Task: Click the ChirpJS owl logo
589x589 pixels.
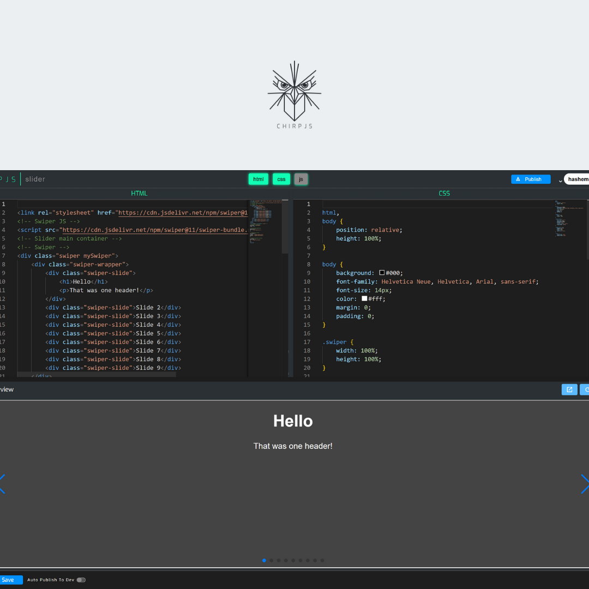Action: [294, 94]
